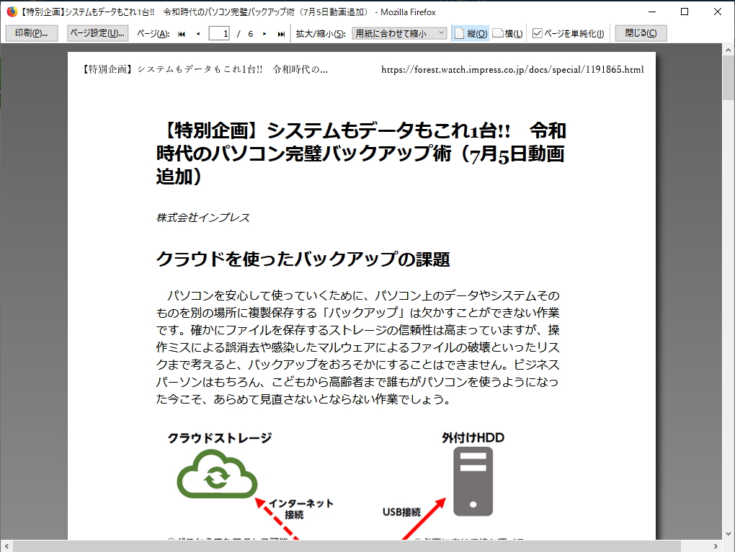Viewport: 735px width, 552px height.
Task: Click inside the page number input field
Action: [218, 32]
